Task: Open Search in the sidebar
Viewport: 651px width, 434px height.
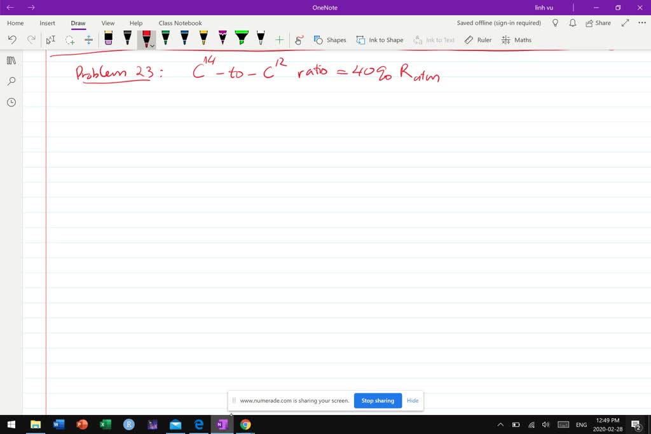Action: [x=11, y=81]
